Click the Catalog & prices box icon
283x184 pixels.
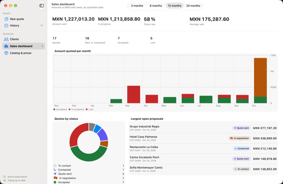(x=6, y=53)
